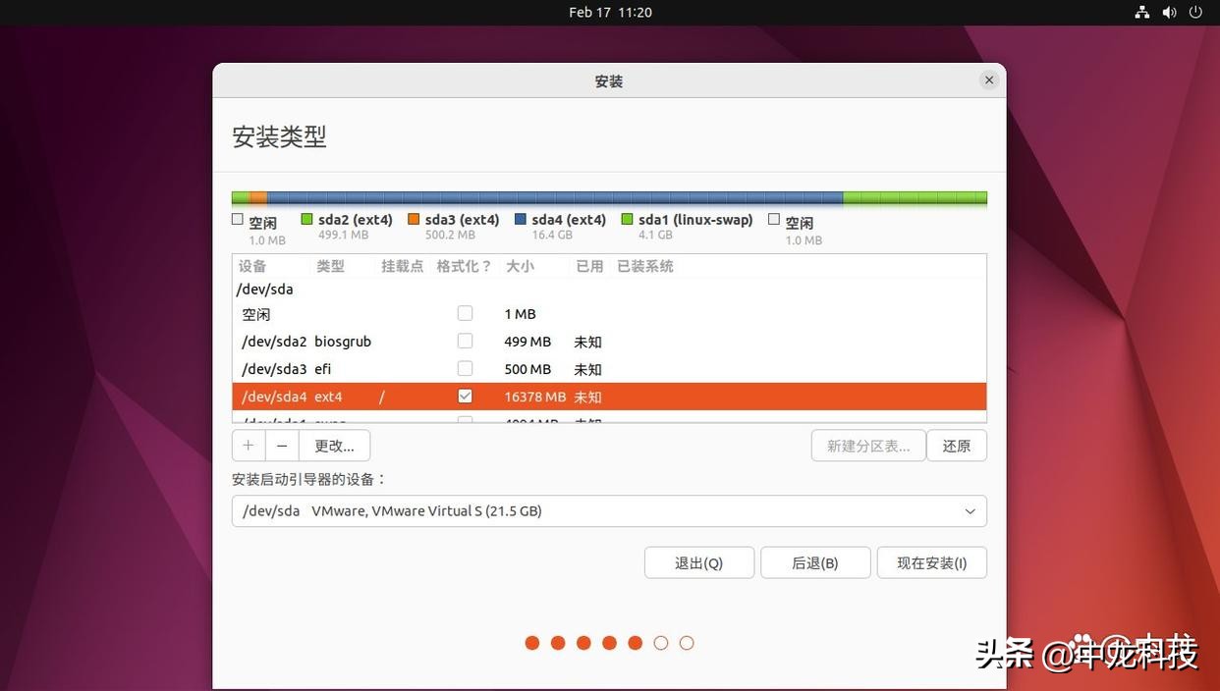The height and width of the screenshot is (691, 1220).
Task: Click the − icon to remove a partition
Action: pos(282,445)
